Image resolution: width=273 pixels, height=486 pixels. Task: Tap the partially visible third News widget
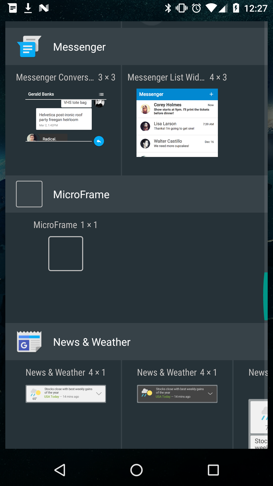[258, 424]
